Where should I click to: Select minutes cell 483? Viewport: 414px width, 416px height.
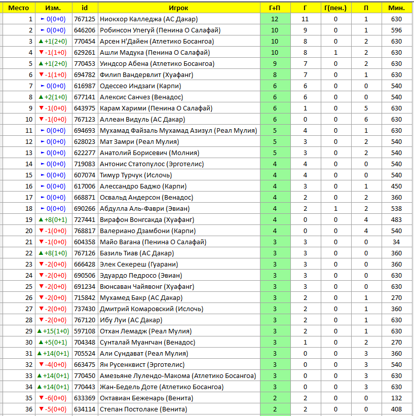pyautogui.click(x=397, y=220)
